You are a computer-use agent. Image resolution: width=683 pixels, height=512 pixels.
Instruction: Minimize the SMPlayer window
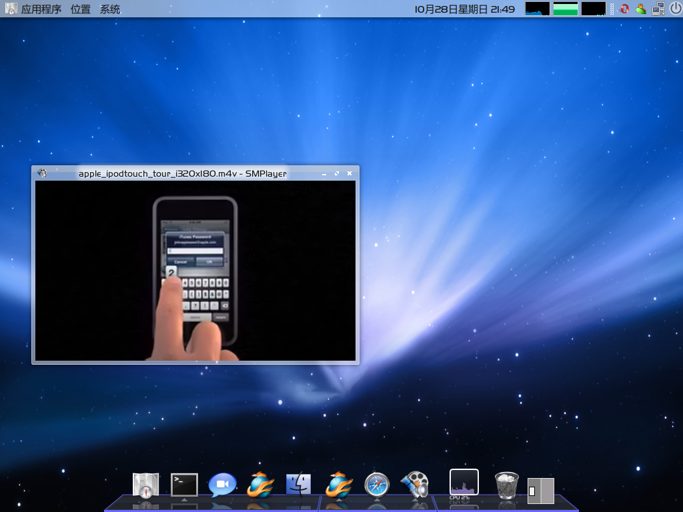324,174
